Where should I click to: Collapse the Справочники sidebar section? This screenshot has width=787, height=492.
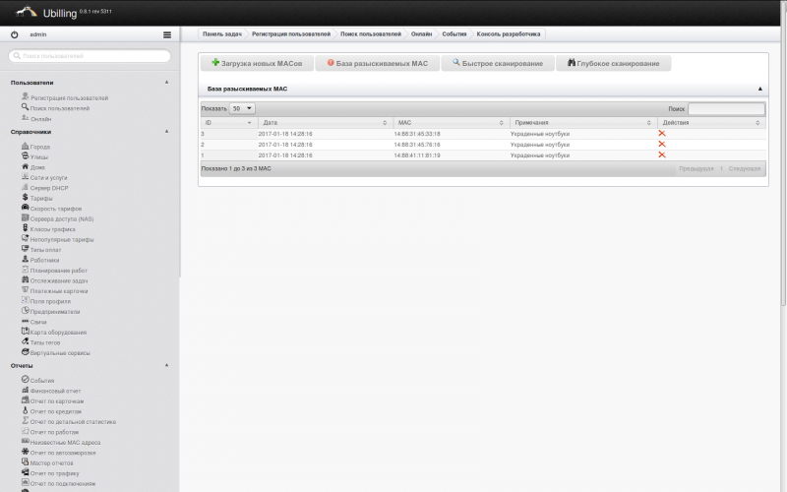(166, 132)
